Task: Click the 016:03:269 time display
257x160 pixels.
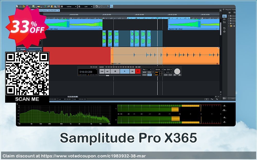Action: point(86,72)
